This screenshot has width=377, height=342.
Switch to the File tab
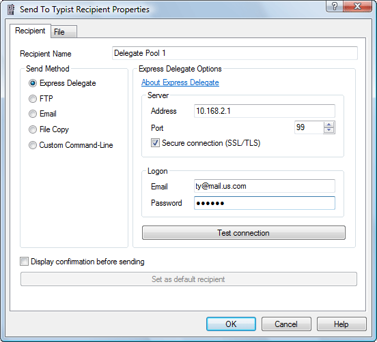[x=64, y=31]
